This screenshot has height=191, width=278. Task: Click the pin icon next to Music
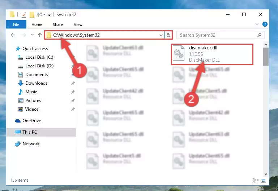coord(73,92)
